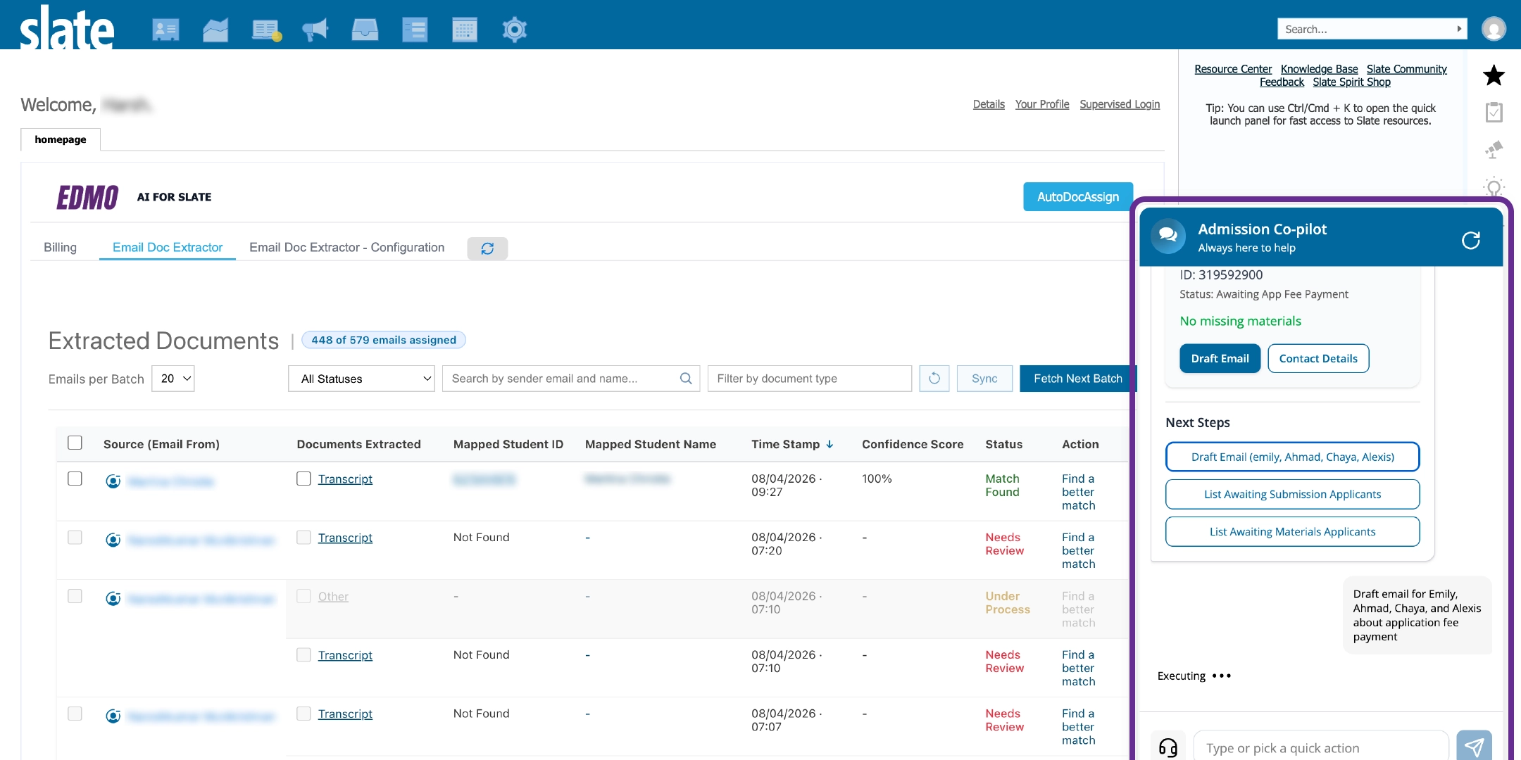Click the circular reload button next to Sync
The image size is (1521, 760).
pyautogui.click(x=934, y=379)
